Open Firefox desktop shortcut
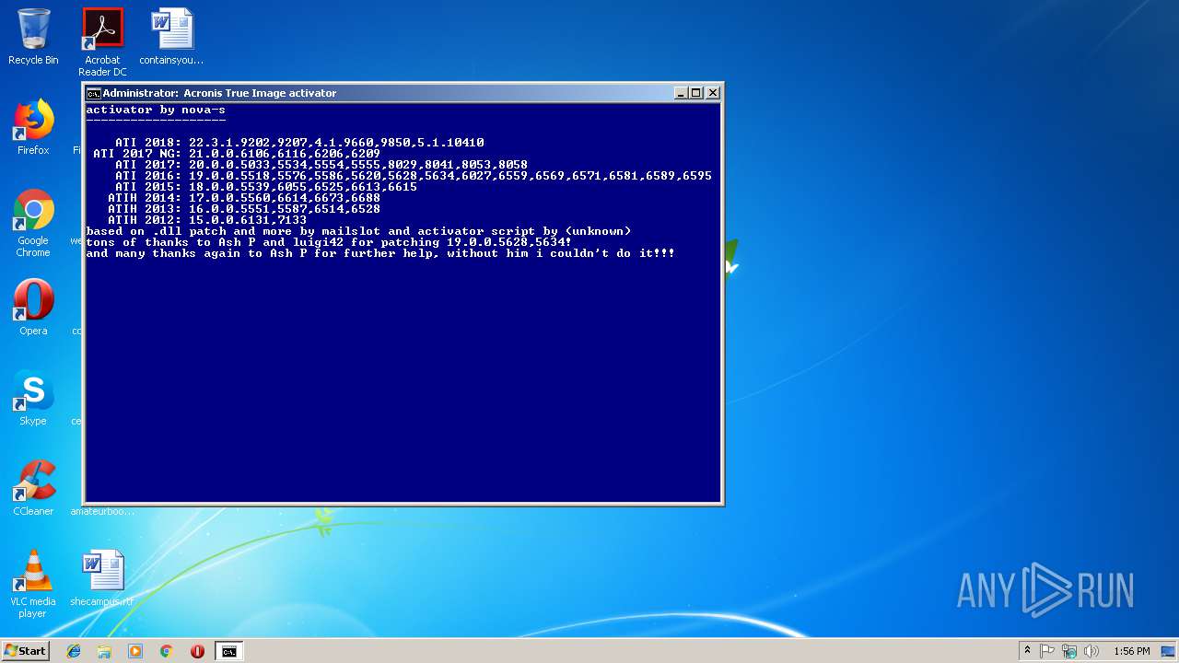This screenshot has height=663, width=1179. coord(33,127)
